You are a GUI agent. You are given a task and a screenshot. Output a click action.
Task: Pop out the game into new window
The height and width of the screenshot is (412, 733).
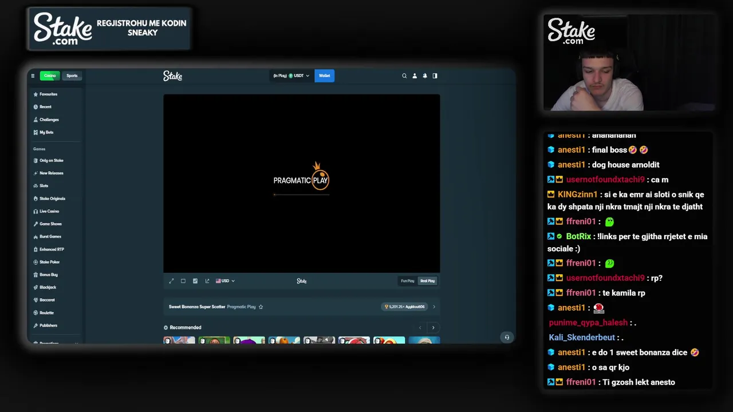tap(207, 281)
